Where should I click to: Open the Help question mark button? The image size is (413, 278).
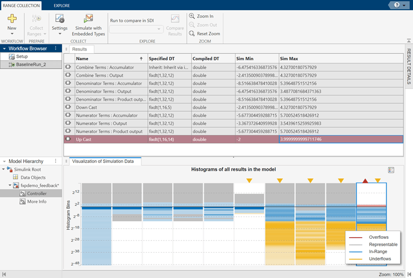(x=397, y=5)
